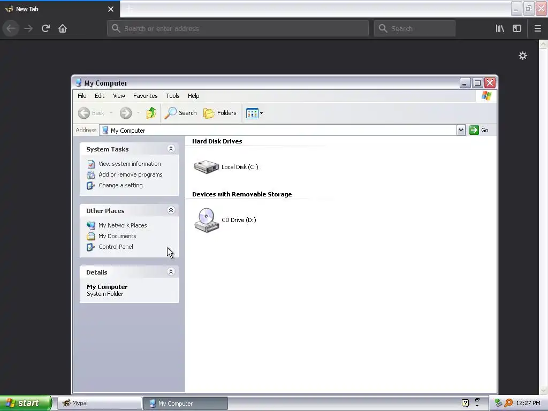Collapse the Other Places panel
Screen dimensions: 548x411
[171, 210]
